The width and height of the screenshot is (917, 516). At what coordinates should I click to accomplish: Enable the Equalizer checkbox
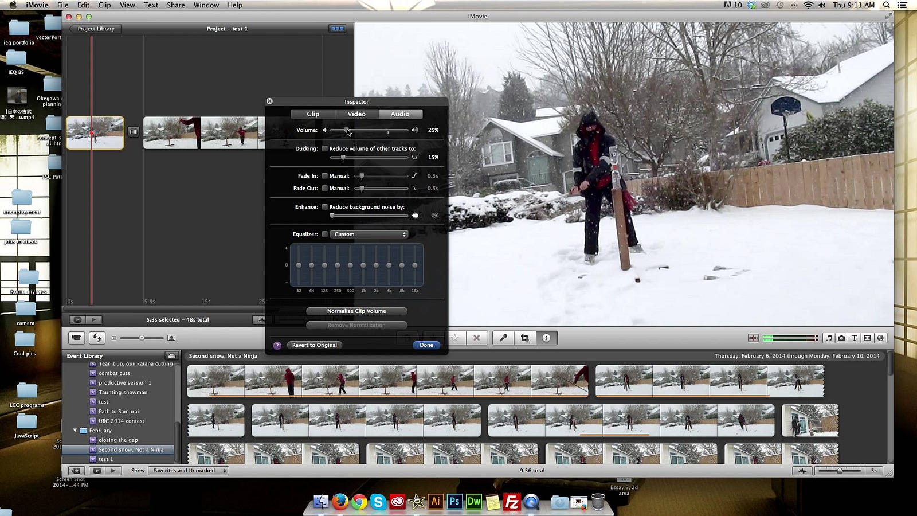point(325,234)
